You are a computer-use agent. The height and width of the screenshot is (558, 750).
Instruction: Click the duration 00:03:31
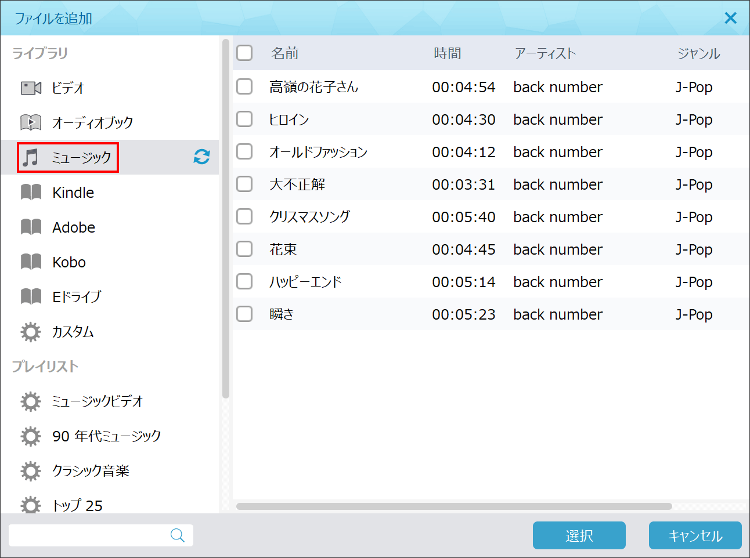tap(464, 184)
